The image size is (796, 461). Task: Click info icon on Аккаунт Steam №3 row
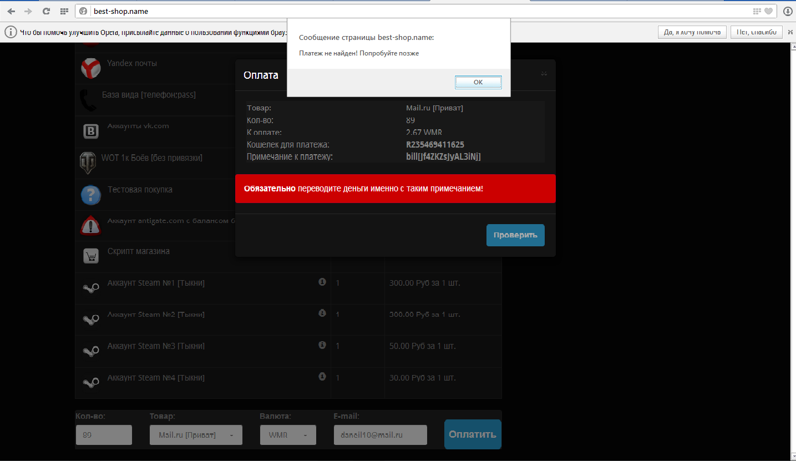tap(322, 345)
